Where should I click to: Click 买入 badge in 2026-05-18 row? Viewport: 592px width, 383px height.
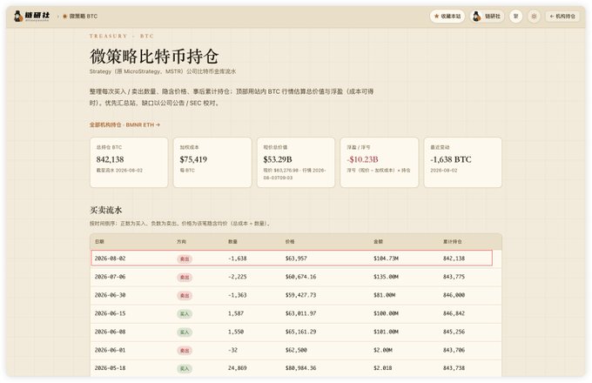coord(185,369)
